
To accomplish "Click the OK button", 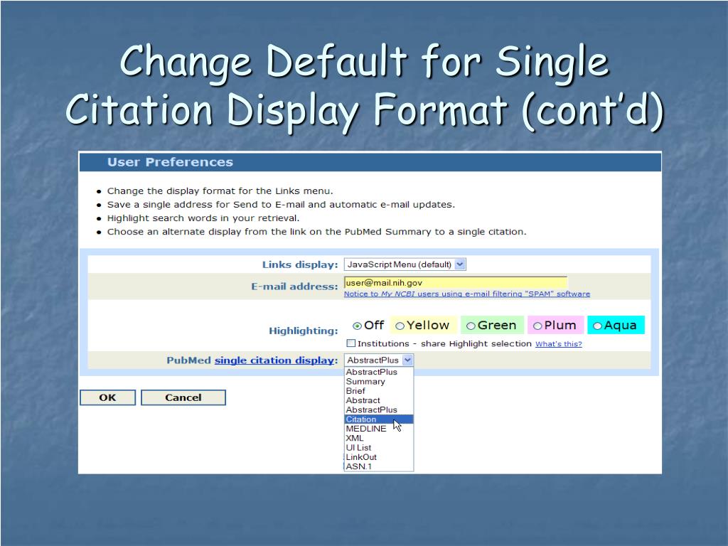I will pyautogui.click(x=108, y=397).
